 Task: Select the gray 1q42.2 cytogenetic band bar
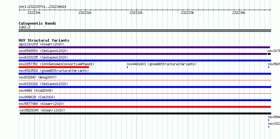[x=145, y=31]
